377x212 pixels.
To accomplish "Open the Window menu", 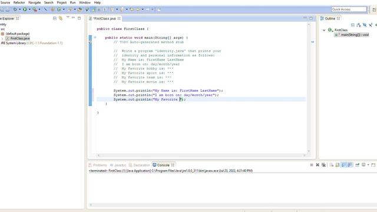I will tap(85, 2).
